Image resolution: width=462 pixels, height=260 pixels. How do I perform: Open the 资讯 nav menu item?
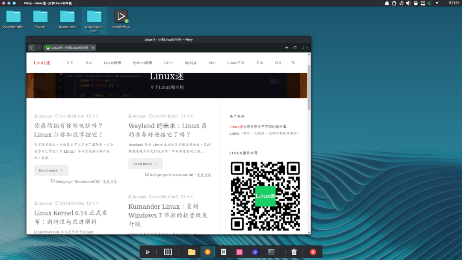(x=89, y=63)
